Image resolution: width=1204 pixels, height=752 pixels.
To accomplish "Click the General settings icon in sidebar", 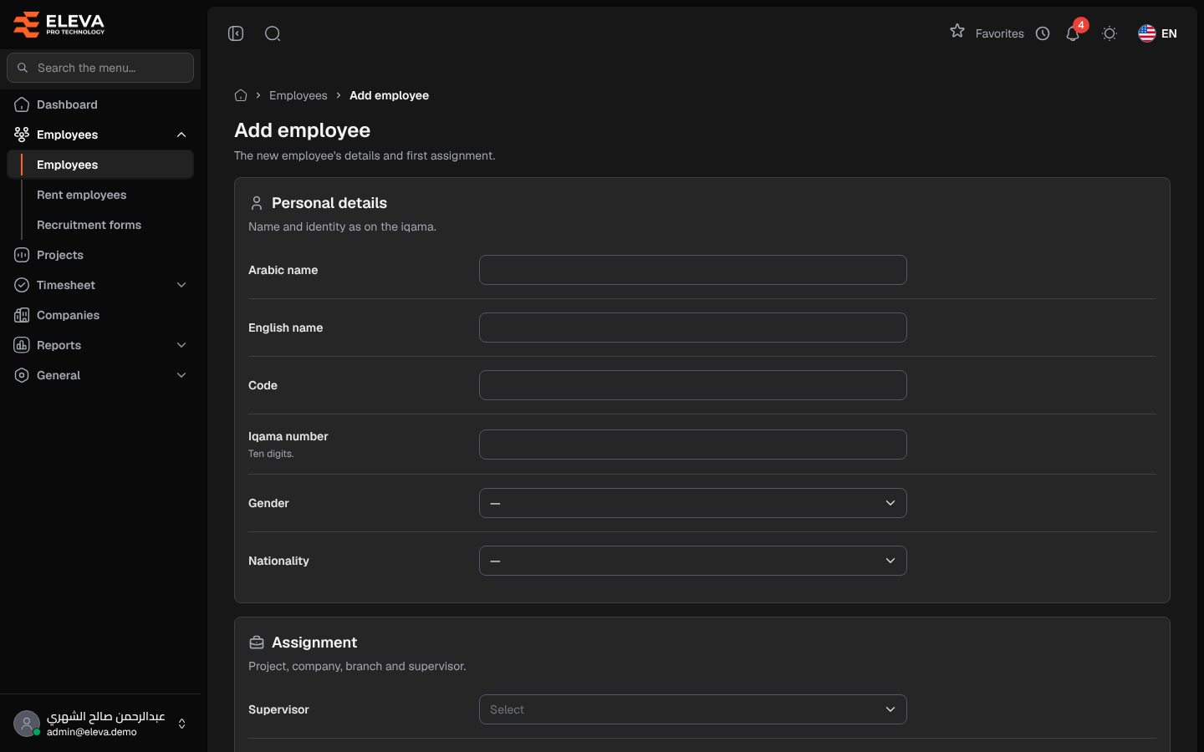I will click(22, 375).
